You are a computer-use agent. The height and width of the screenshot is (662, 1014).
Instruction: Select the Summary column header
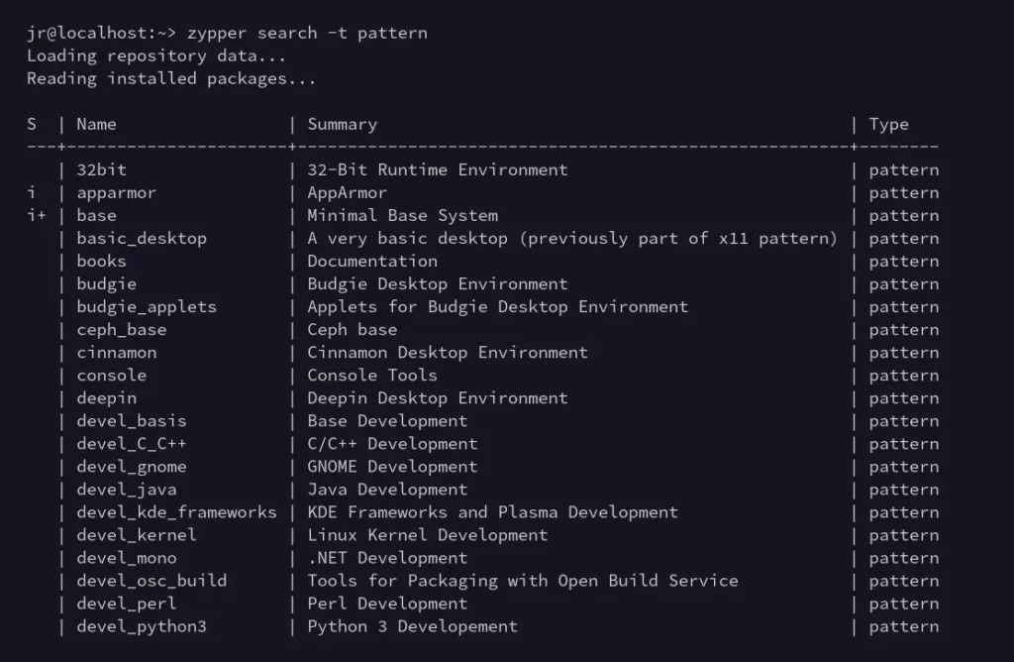pyautogui.click(x=341, y=124)
